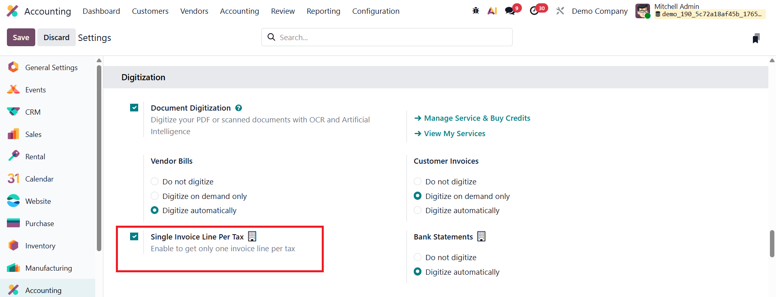Click the bookmark icon near search
The height and width of the screenshot is (297, 776).
(x=756, y=38)
